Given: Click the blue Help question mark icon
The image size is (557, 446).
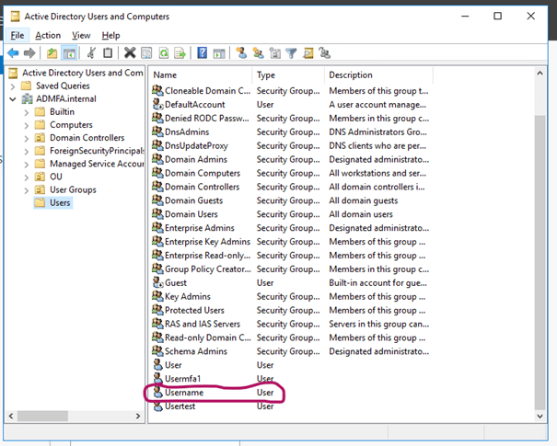Looking at the screenshot, I should [x=203, y=53].
